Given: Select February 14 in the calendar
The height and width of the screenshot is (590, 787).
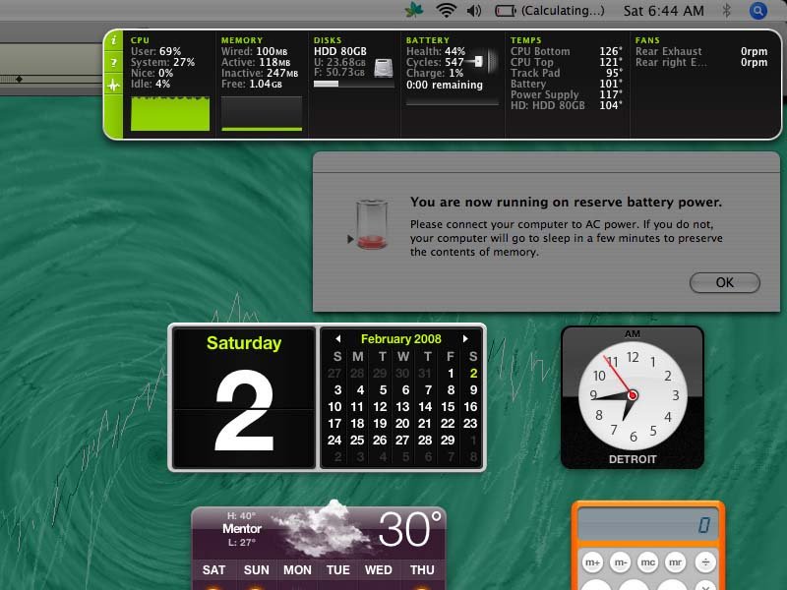Looking at the screenshot, I should 425,407.
